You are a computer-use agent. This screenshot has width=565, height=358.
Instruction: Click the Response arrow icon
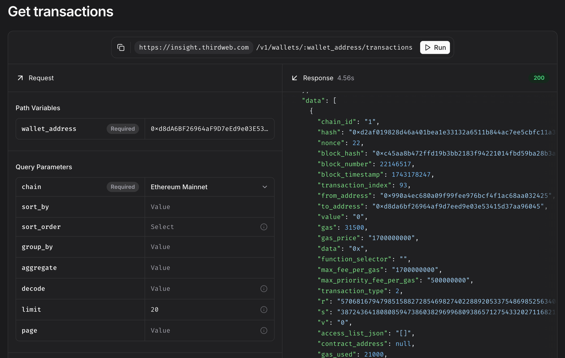pos(294,78)
